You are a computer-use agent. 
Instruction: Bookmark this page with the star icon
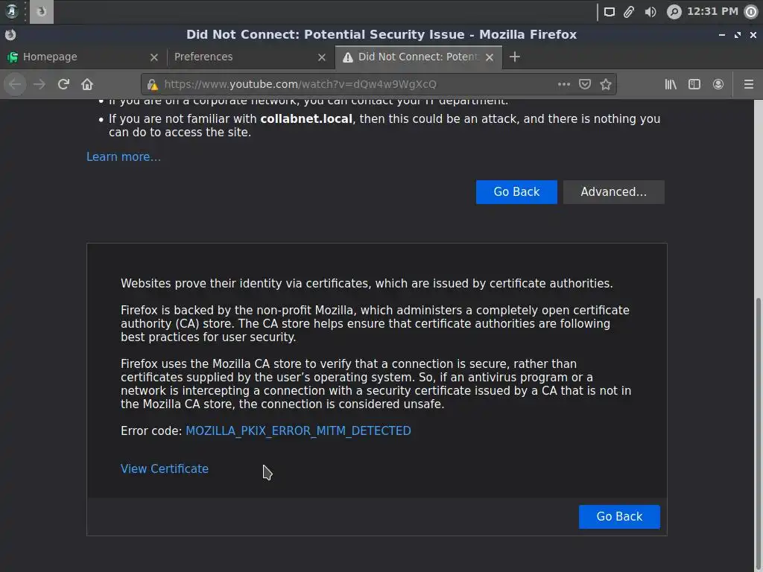(x=605, y=84)
